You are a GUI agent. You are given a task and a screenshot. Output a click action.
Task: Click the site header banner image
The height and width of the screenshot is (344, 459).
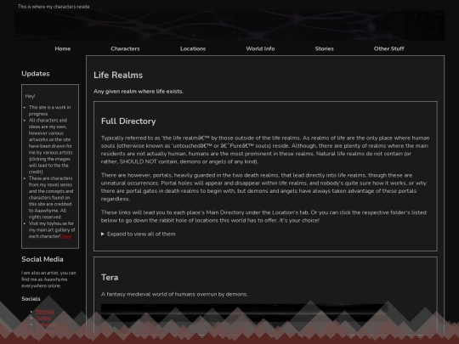[x=229, y=26]
